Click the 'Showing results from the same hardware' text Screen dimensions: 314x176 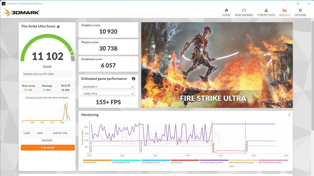[47, 98]
